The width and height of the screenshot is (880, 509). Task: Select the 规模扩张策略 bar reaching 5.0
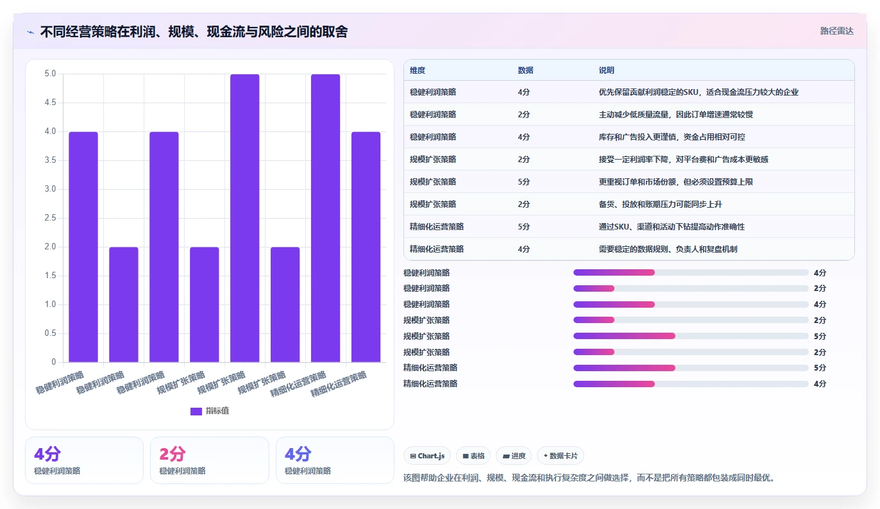(x=245, y=218)
